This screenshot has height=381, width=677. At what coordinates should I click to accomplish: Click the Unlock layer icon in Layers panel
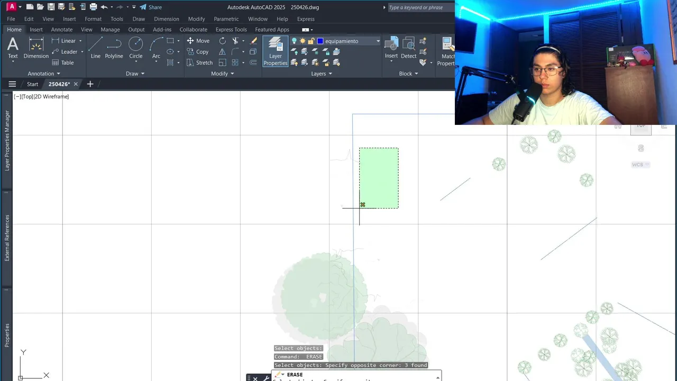point(326,62)
